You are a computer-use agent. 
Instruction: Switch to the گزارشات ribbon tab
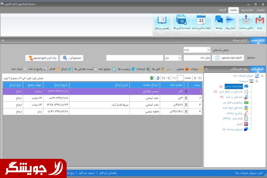pos(220,10)
